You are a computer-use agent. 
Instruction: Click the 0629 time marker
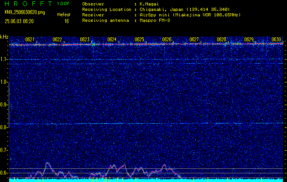(249, 40)
